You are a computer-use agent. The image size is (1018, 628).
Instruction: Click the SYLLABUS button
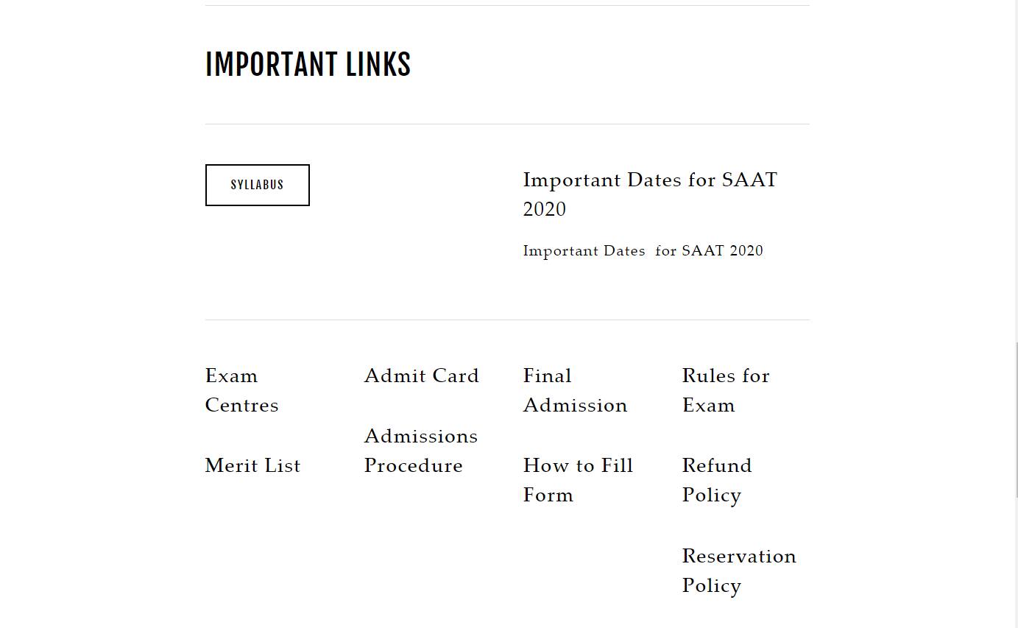(x=257, y=185)
